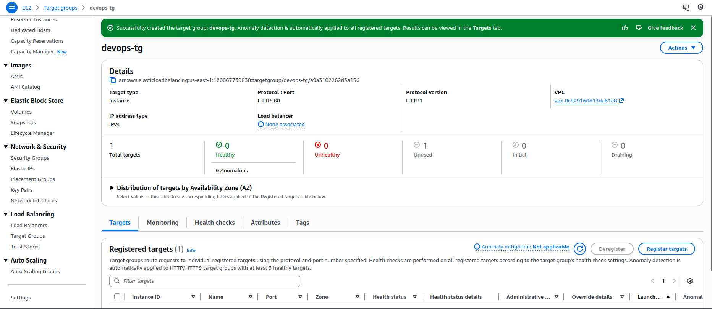712x309 pixels.
Task: Open Info link next to Registered targets
Action: point(191,250)
